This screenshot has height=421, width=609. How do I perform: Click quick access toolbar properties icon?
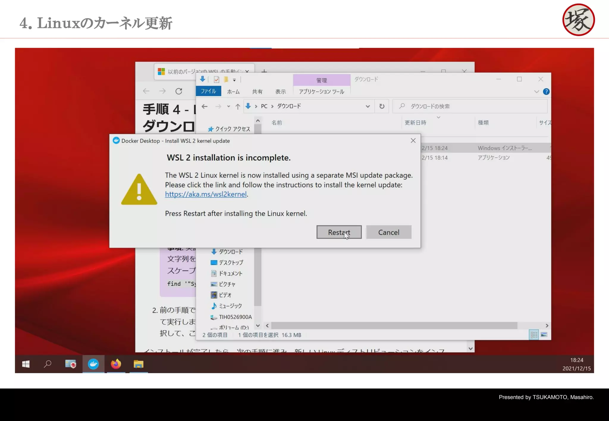pos(216,79)
